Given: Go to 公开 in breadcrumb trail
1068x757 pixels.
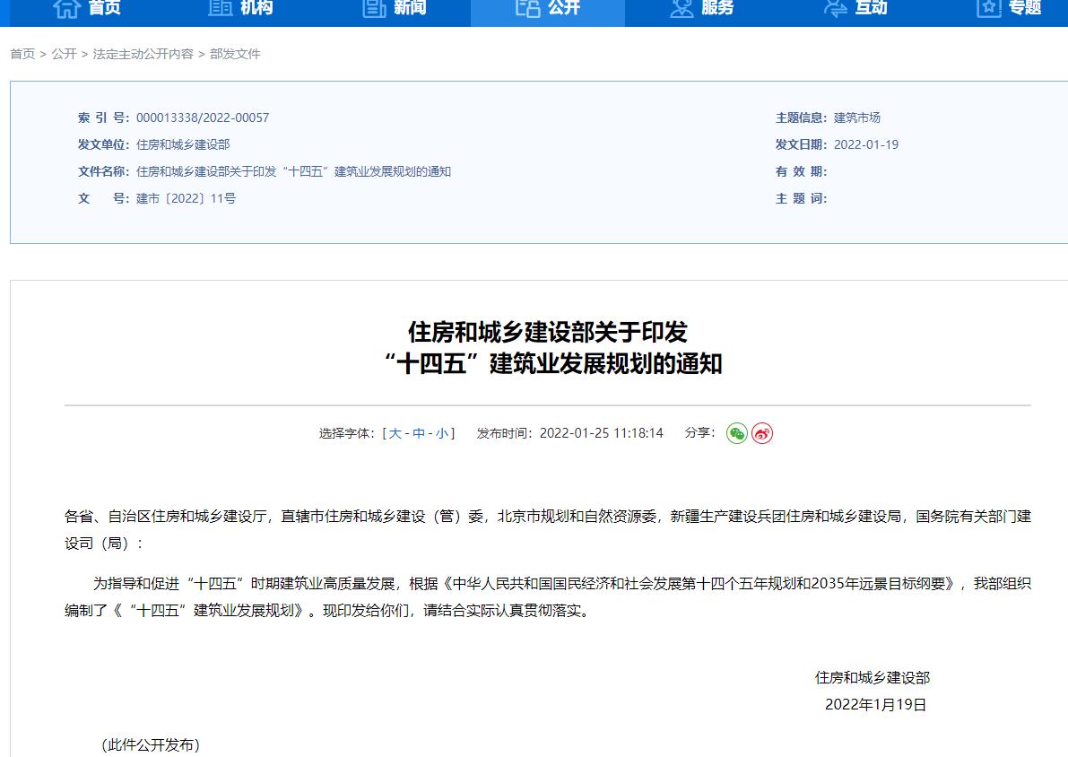Looking at the screenshot, I should pyautogui.click(x=64, y=54).
